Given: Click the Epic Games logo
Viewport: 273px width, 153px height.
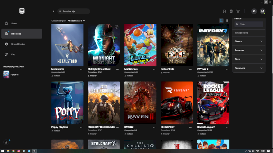Looking at the screenshot, I should coord(22,11).
